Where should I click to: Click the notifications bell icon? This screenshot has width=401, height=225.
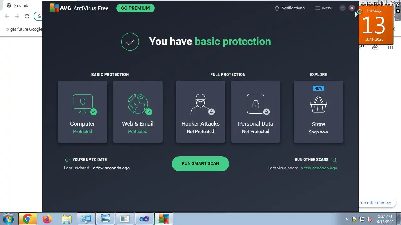coord(277,8)
